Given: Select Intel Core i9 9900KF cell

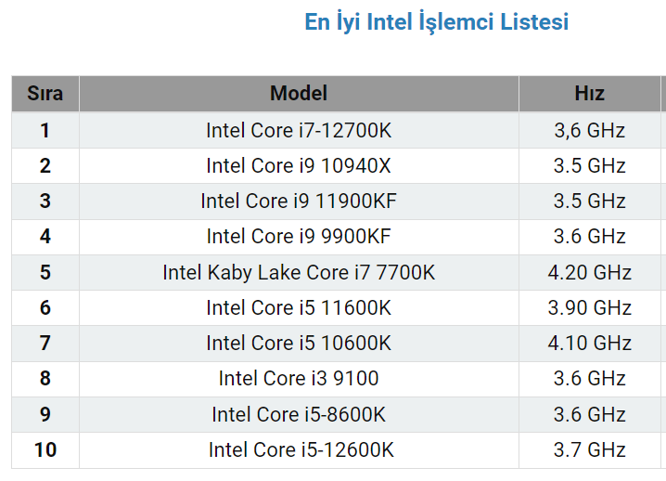Looking at the screenshot, I should (299, 237).
